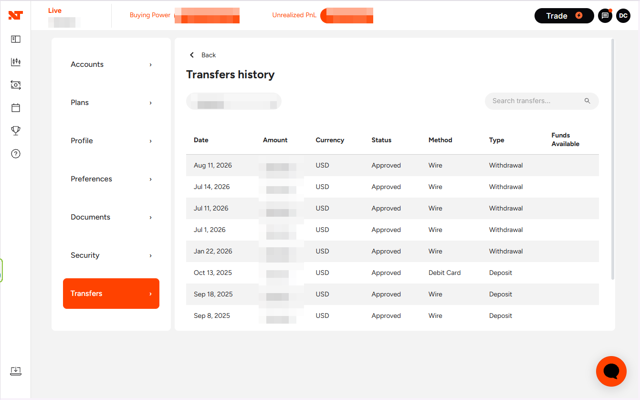The width and height of the screenshot is (640, 400).
Task: Open the calendar sidebar icon
Action: pyautogui.click(x=16, y=107)
